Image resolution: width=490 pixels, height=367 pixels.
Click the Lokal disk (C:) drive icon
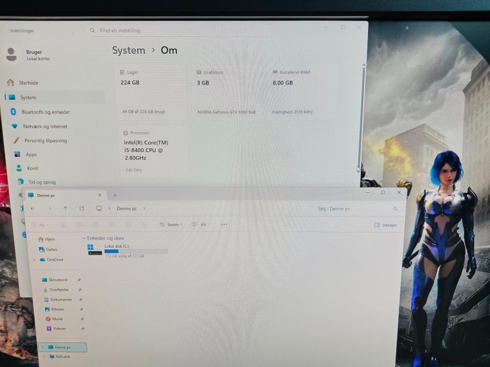tap(95, 250)
